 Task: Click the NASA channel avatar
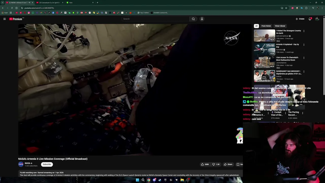coord(21,164)
